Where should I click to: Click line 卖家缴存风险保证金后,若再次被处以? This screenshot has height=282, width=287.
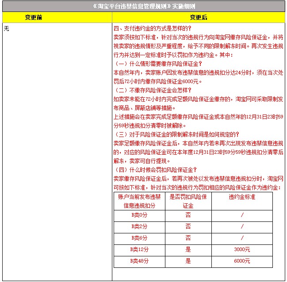pyautogui.click(x=199, y=179)
